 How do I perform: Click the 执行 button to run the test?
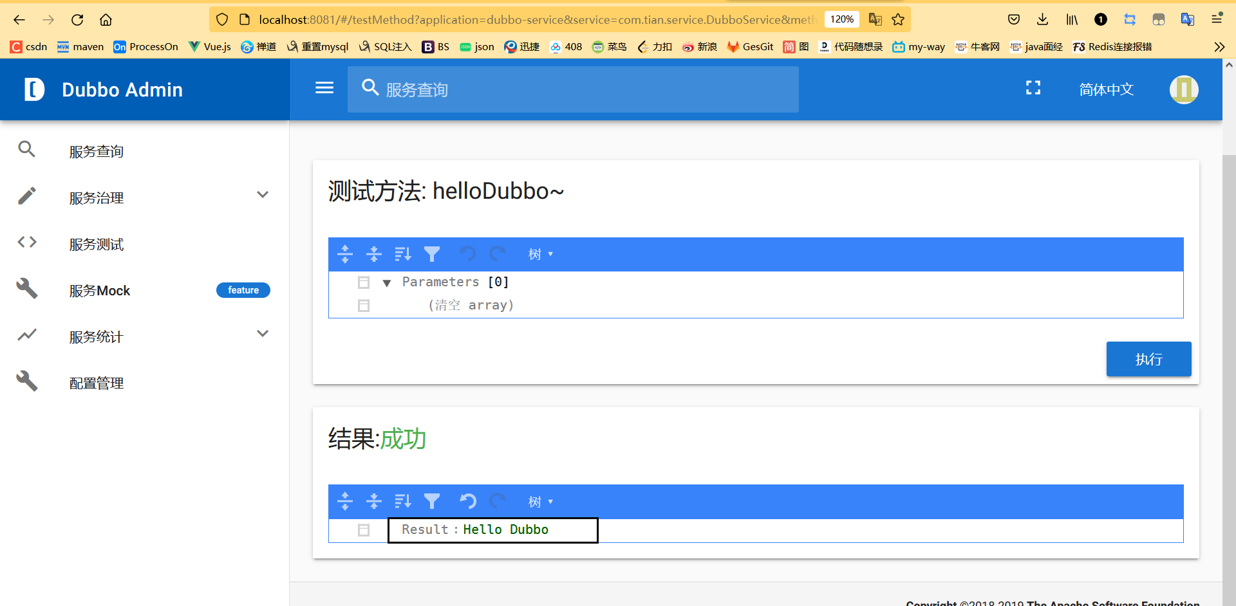1148,359
